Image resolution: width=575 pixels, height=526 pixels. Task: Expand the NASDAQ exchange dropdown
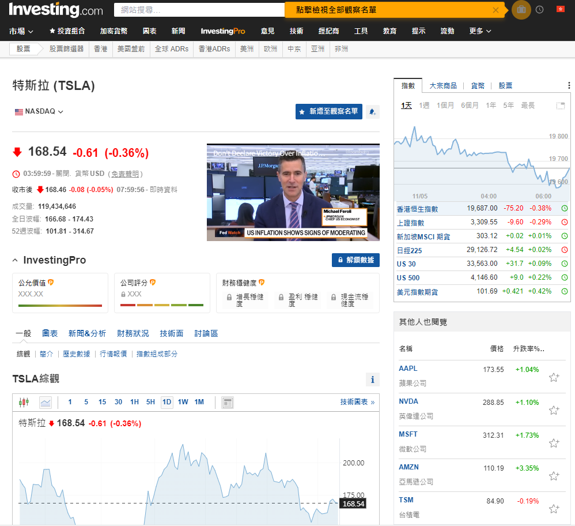(39, 111)
